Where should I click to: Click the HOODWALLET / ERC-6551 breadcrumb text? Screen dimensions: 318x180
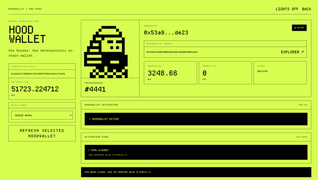click(25, 9)
